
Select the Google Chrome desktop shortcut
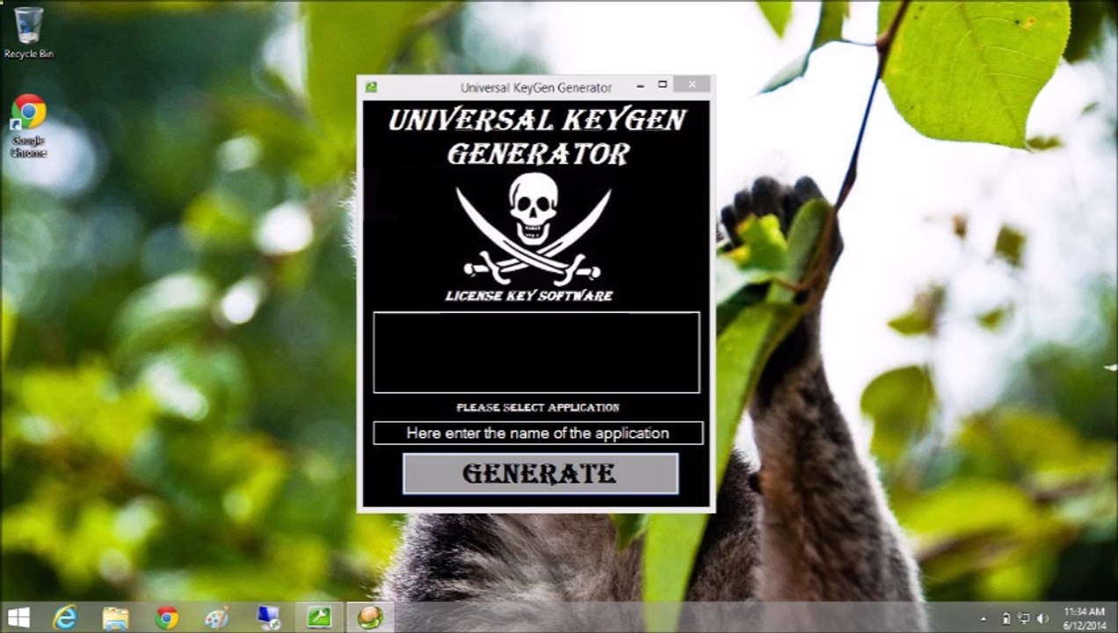tap(28, 127)
